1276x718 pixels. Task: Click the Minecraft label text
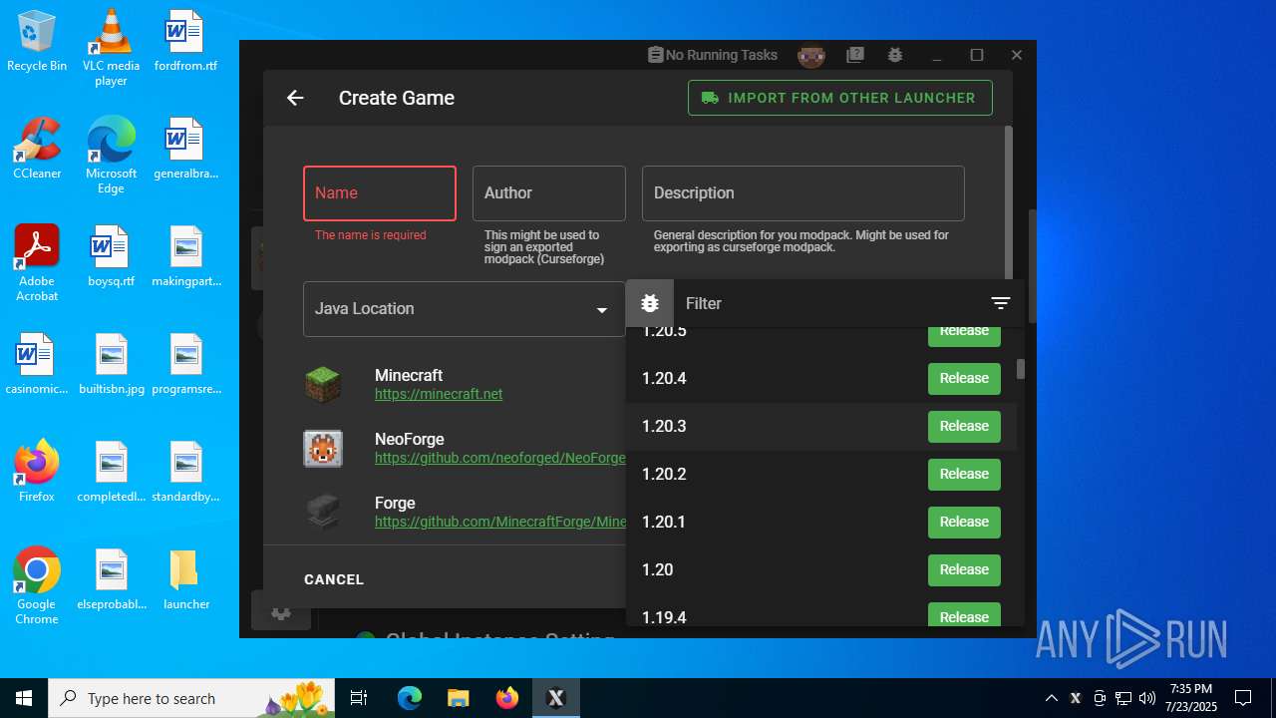409,376
